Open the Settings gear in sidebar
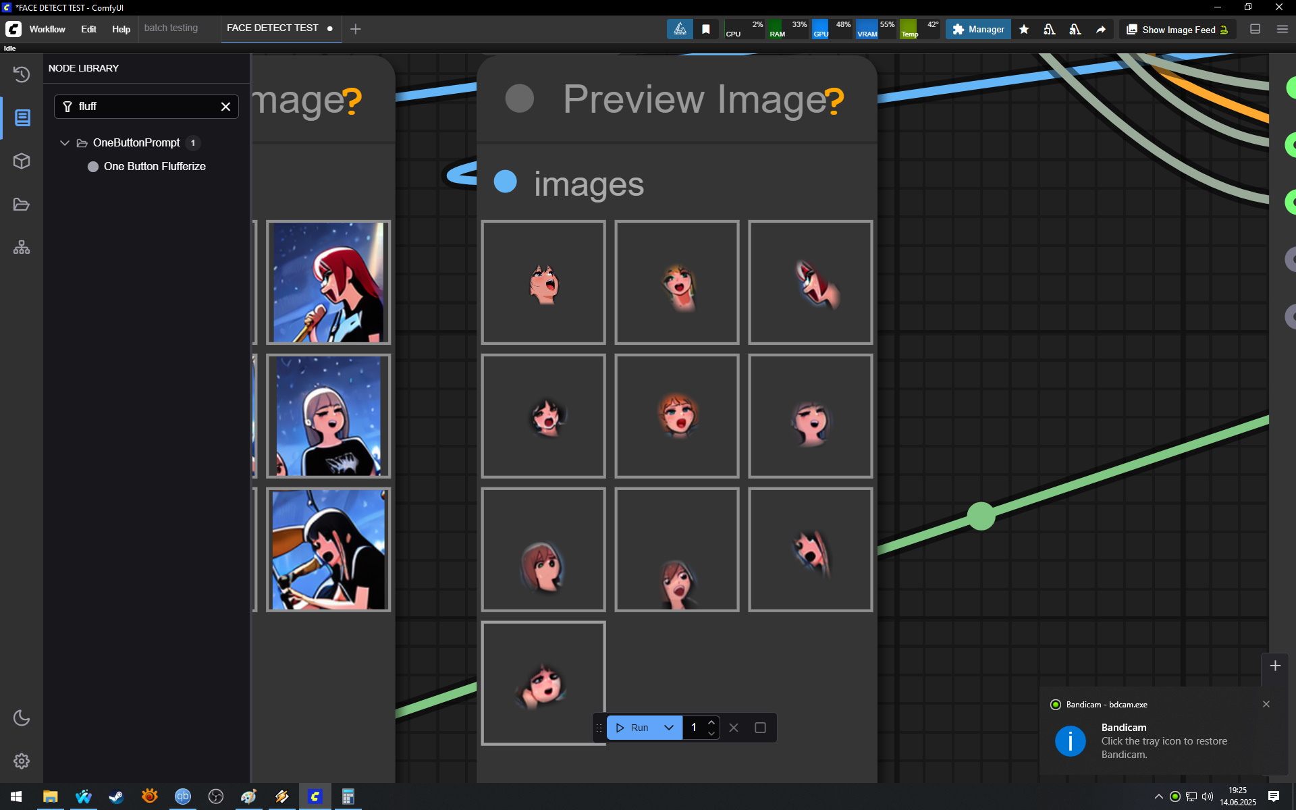The width and height of the screenshot is (1296, 810). coord(22,761)
